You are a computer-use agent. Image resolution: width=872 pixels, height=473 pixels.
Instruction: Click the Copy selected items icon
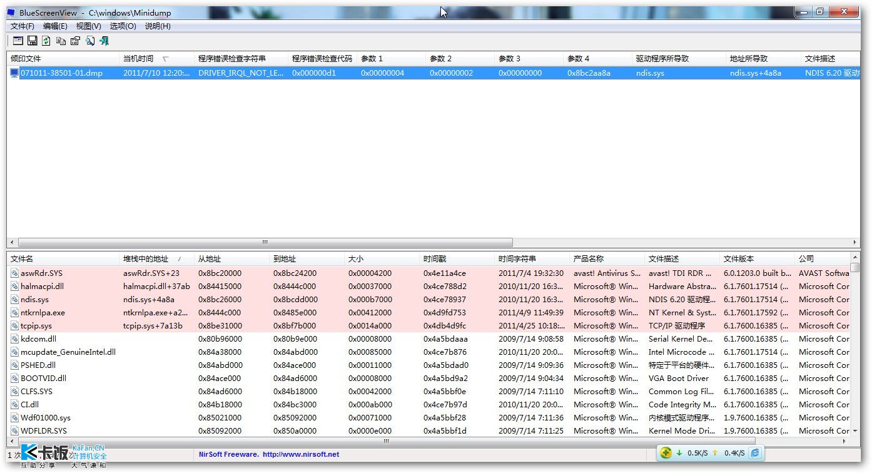[61, 41]
